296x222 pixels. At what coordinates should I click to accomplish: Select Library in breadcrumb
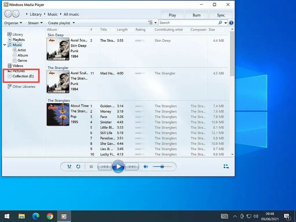click(x=36, y=14)
